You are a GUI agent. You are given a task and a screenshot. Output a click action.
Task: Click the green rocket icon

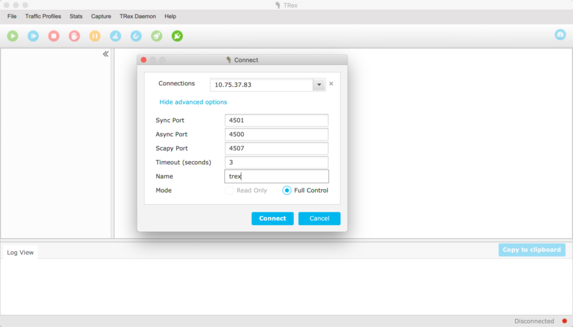coord(157,36)
